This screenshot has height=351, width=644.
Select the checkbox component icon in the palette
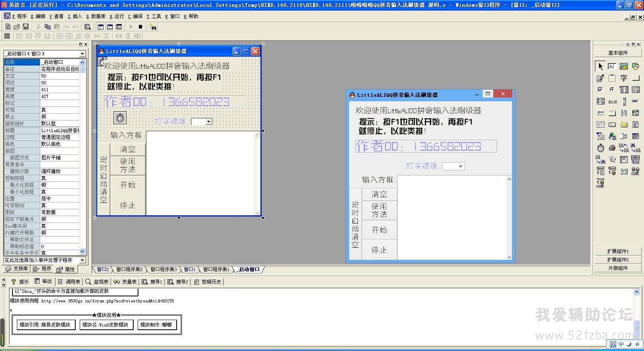pos(601,90)
